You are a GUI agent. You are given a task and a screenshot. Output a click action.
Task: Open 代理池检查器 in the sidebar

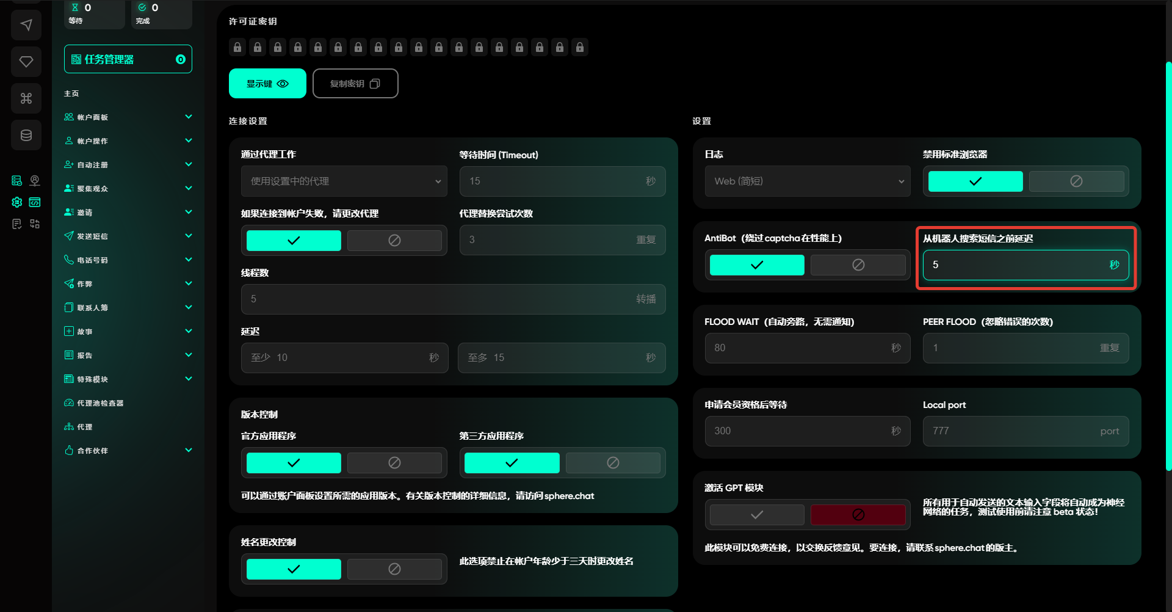point(100,403)
